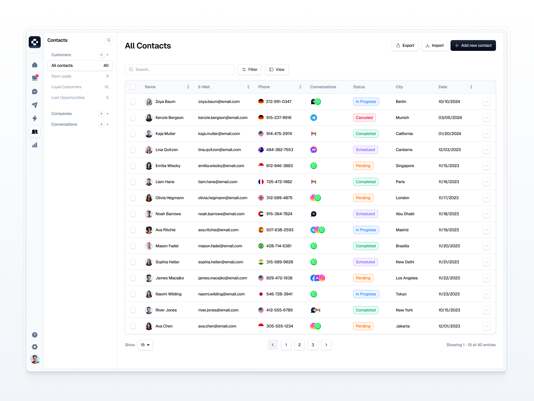Check the checkbox next to Zoya Baum
534x401 pixels.
point(133,102)
